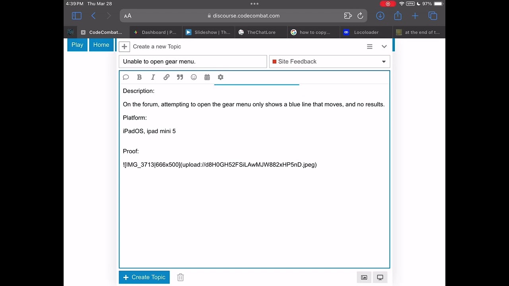Toggle the Safari sidebar icon
This screenshot has width=509, height=286.
(x=77, y=16)
